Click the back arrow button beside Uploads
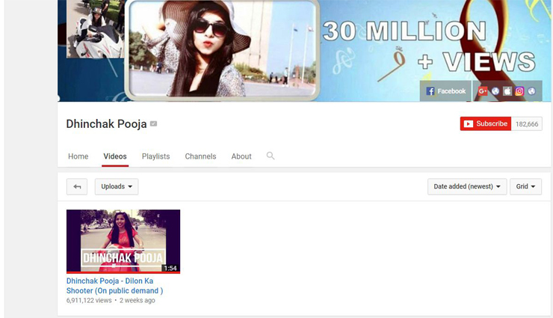Screen dimensions: 553x318 (77, 186)
